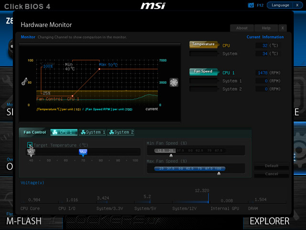Open M-FLASH in the background BIOS menu
306x230 pixels.
(x=24, y=221)
